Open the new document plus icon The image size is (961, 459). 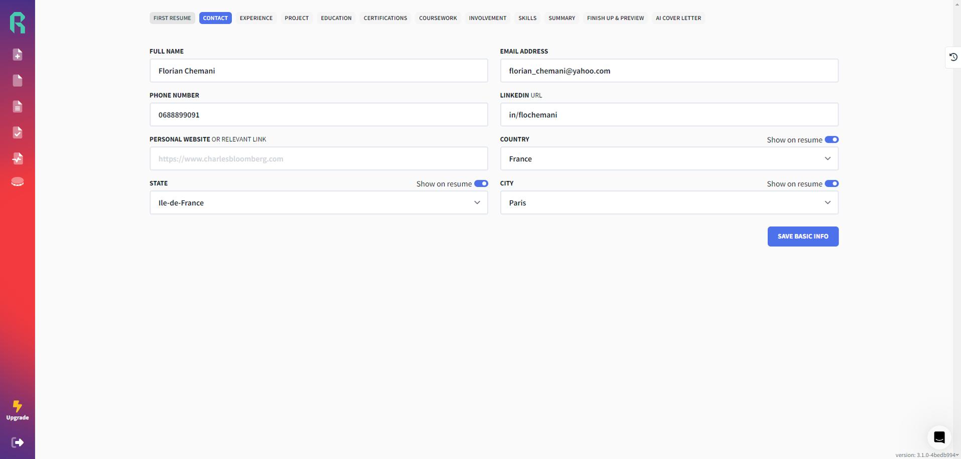[x=18, y=55]
